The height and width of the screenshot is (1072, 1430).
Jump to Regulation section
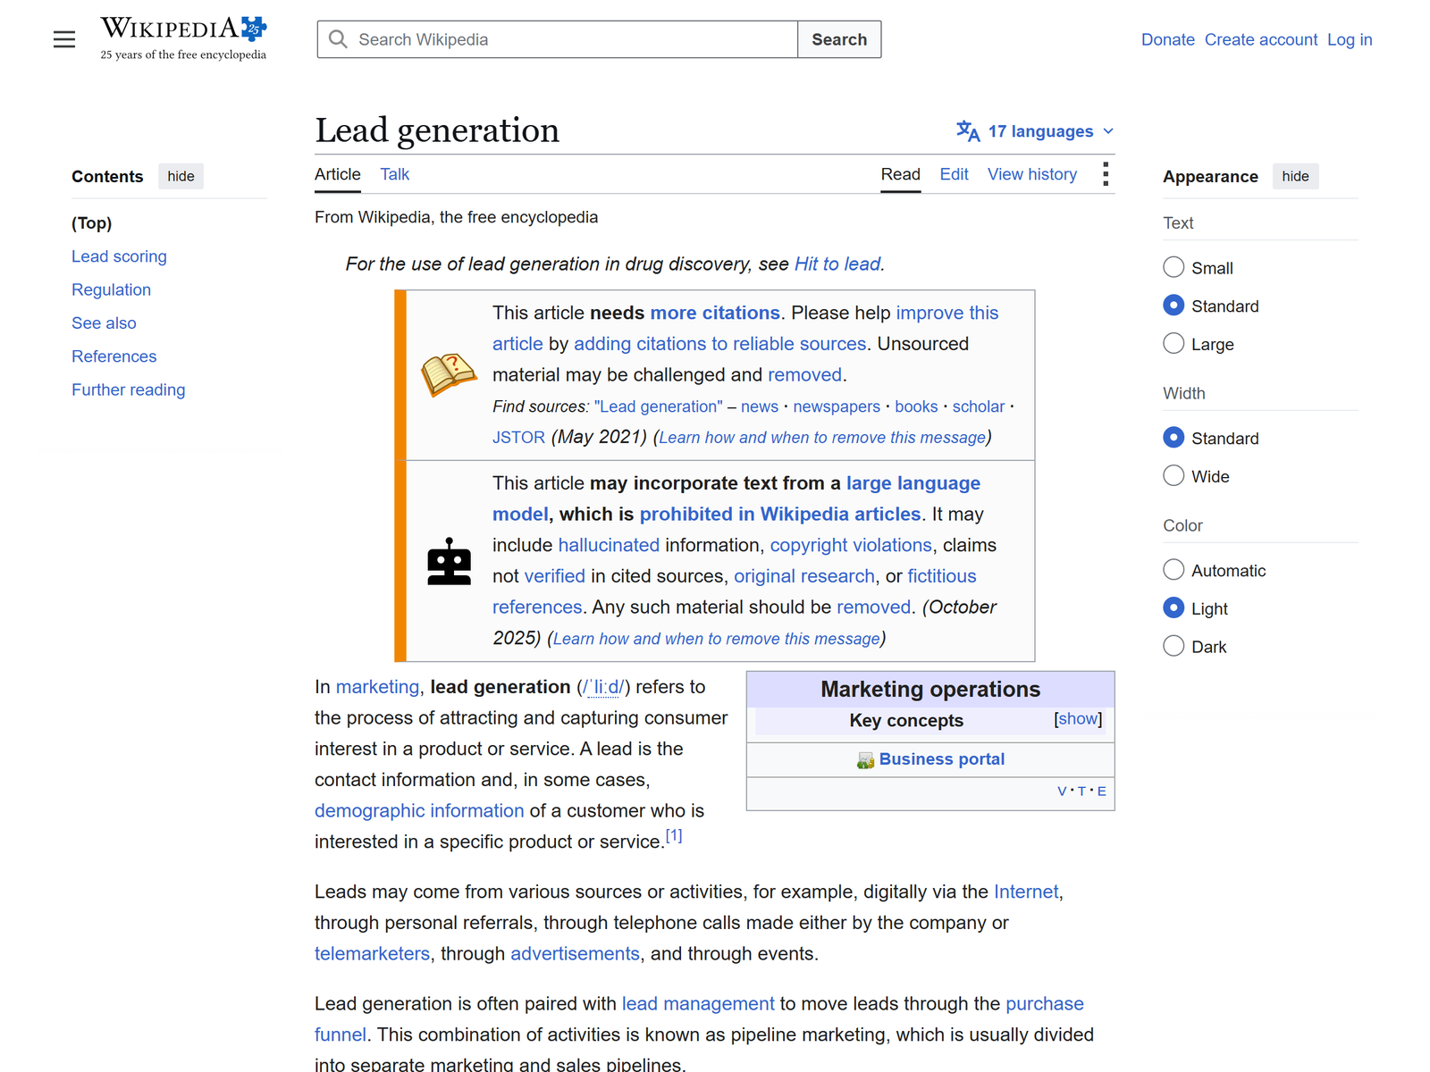click(x=111, y=289)
